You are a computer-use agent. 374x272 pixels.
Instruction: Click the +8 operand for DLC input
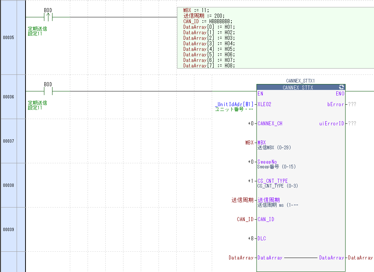pyautogui.click(x=251, y=238)
